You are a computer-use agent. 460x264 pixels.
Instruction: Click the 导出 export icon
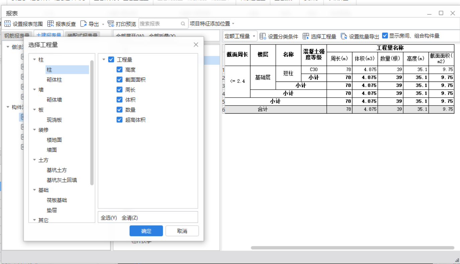pos(84,24)
